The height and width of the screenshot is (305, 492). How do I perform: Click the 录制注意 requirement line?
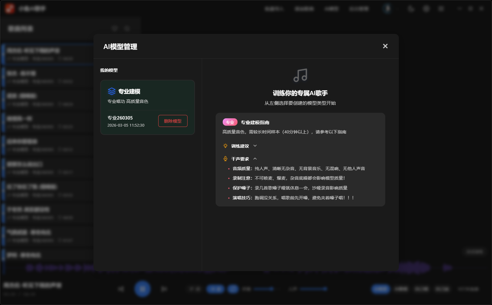coord(289,178)
